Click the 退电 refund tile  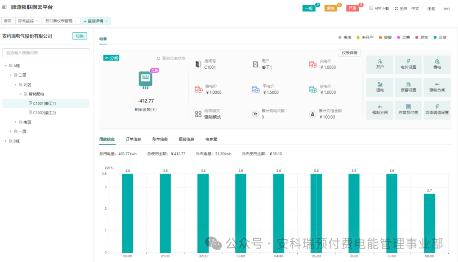click(x=380, y=87)
